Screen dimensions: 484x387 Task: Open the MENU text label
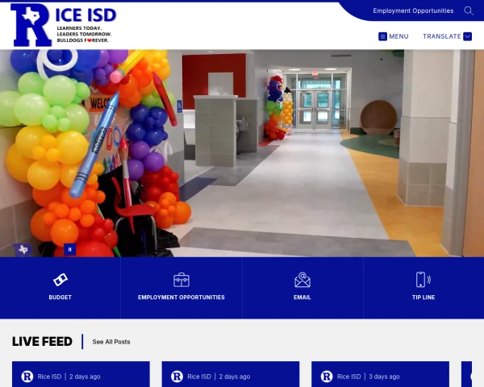click(x=398, y=36)
